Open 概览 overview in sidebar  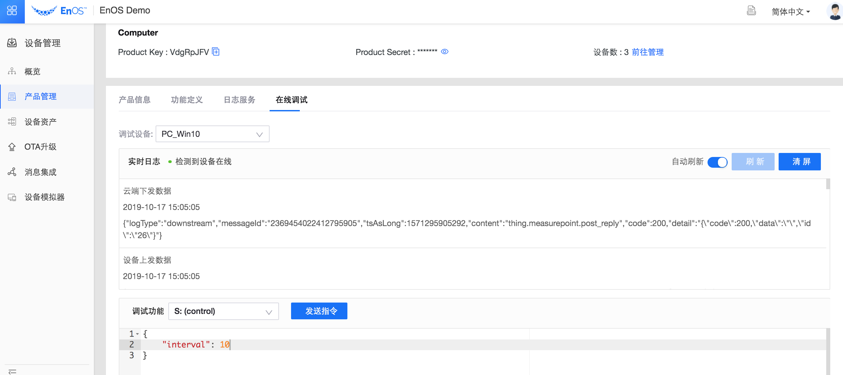point(33,71)
